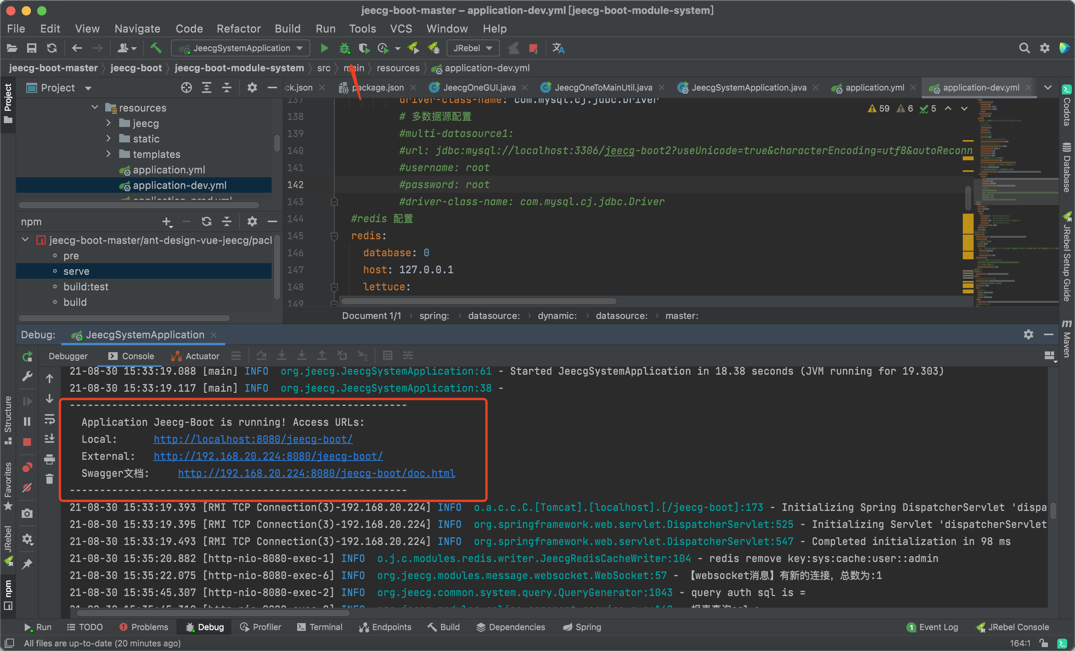Viewport: 1075px width, 651px height.
Task: Pause the program in debug panel
Action: 27,421
